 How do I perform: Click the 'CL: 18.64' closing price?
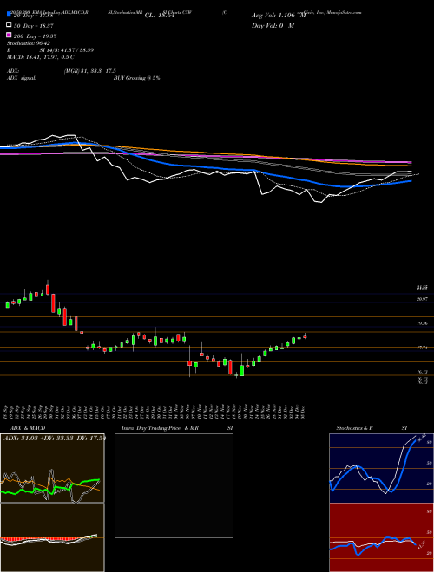tap(159, 16)
